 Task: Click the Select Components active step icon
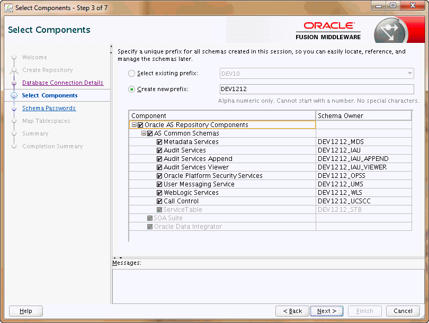click(14, 95)
